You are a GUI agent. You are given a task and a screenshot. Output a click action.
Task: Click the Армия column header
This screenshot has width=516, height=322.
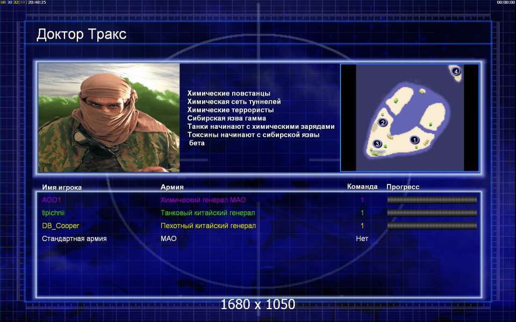coord(172,187)
